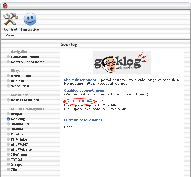Select WordPress in Blogs list

pyautogui.click(x=20, y=86)
